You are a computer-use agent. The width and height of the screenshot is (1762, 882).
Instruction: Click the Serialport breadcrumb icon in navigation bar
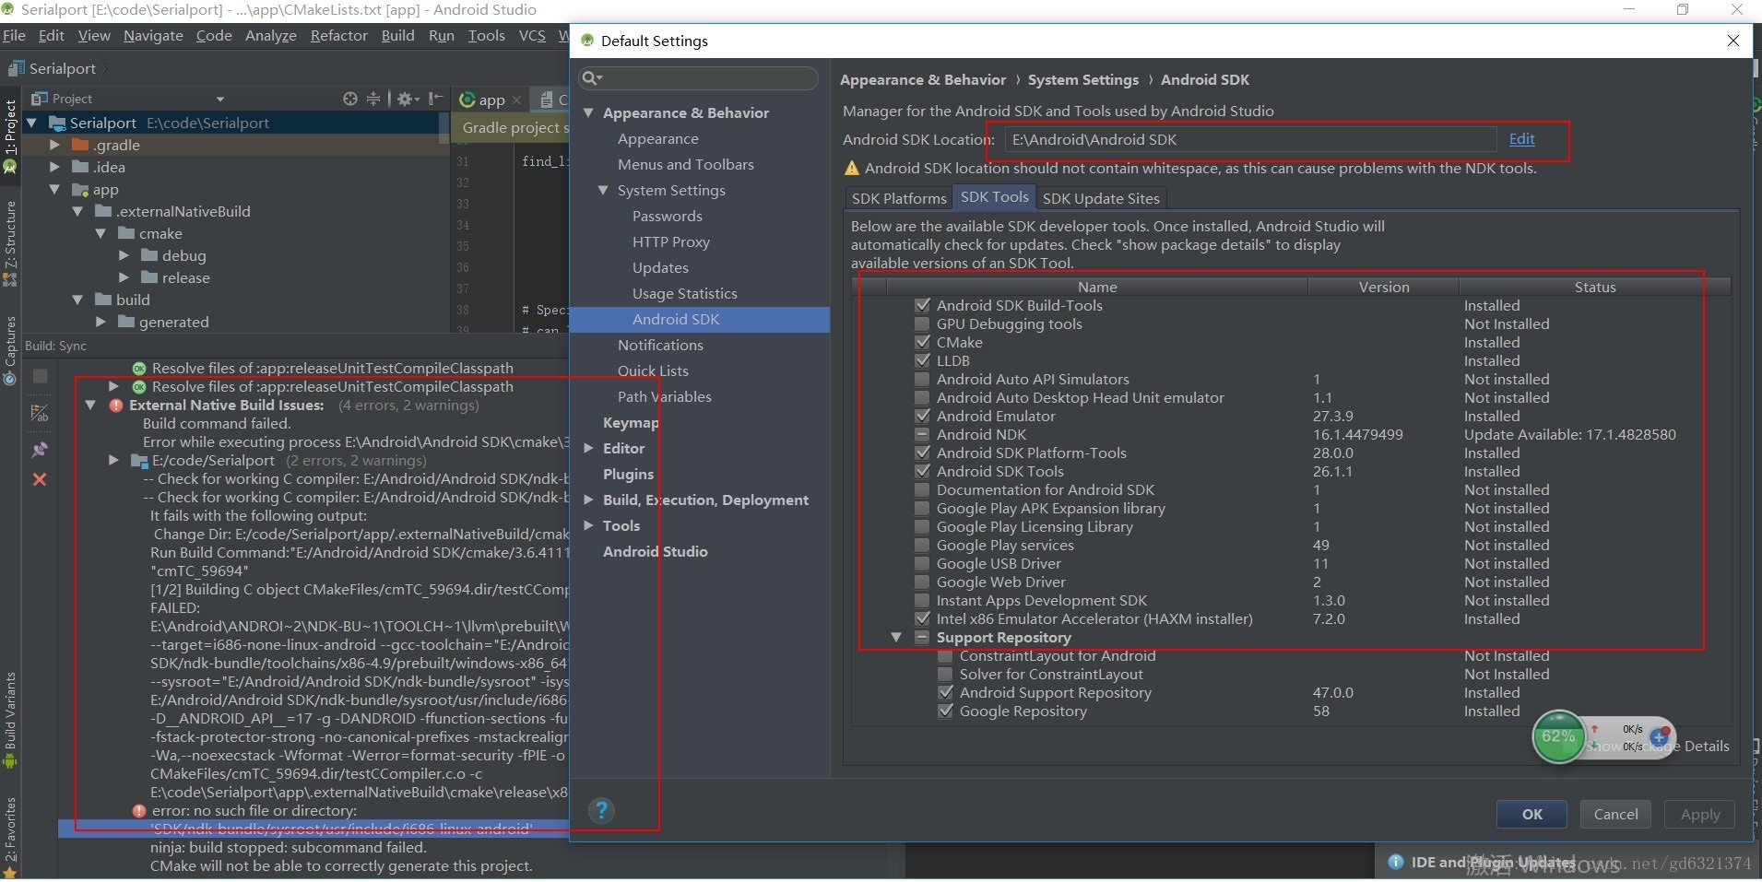pos(17,68)
